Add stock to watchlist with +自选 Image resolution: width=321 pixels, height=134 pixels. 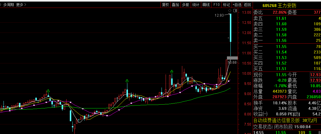pos(237,5)
